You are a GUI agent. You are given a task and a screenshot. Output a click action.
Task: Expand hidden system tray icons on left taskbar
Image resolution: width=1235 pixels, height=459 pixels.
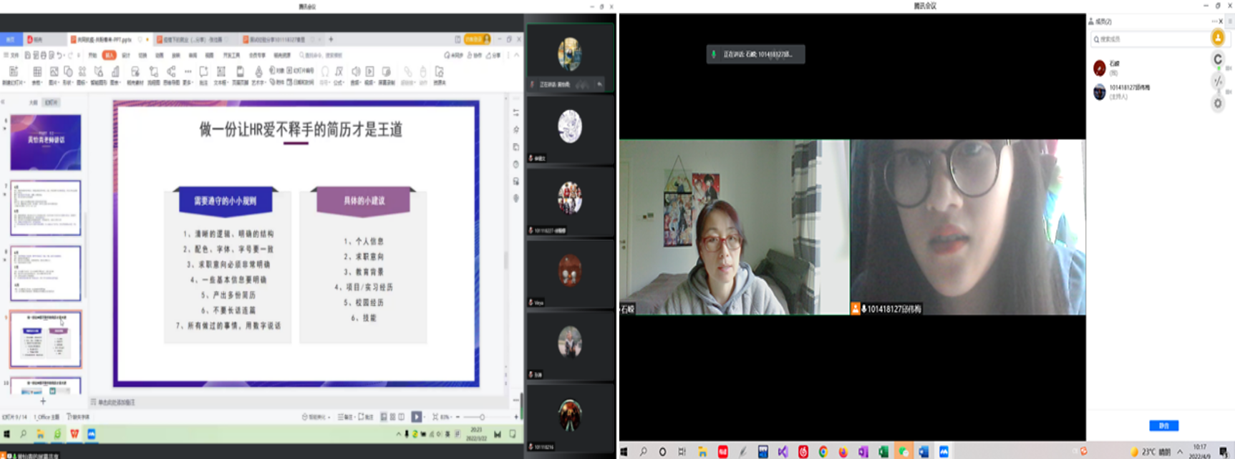[x=399, y=434]
